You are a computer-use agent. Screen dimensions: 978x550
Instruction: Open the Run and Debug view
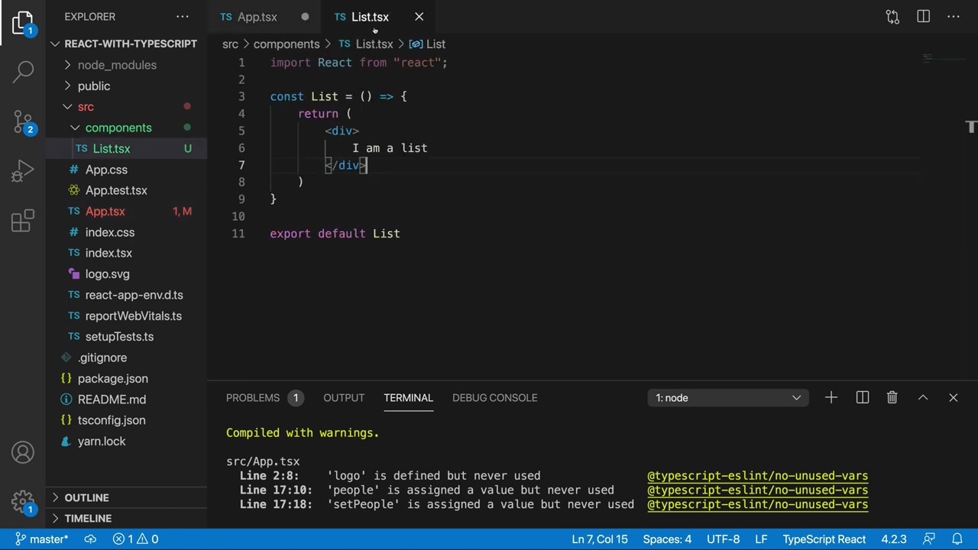(x=23, y=171)
